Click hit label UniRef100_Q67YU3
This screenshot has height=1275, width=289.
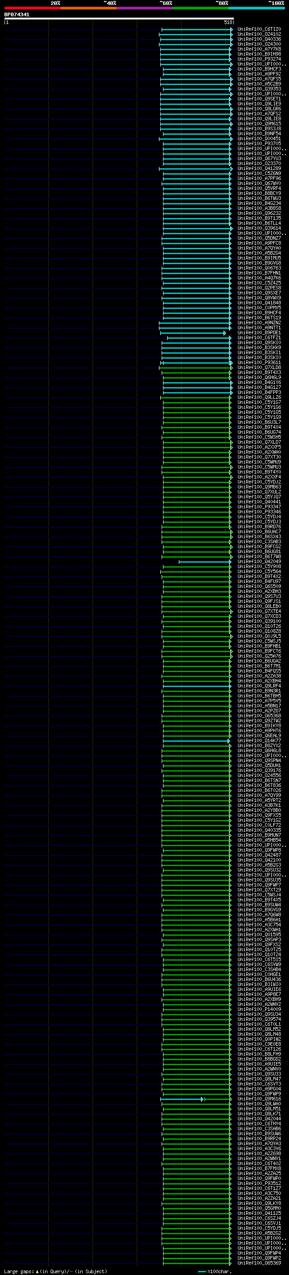(x=259, y=158)
